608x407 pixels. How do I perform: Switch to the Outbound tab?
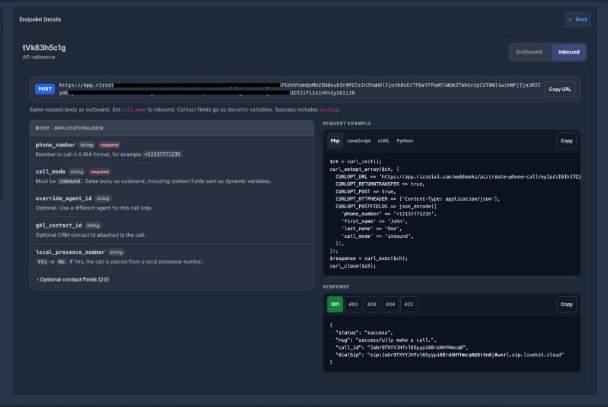tap(529, 52)
